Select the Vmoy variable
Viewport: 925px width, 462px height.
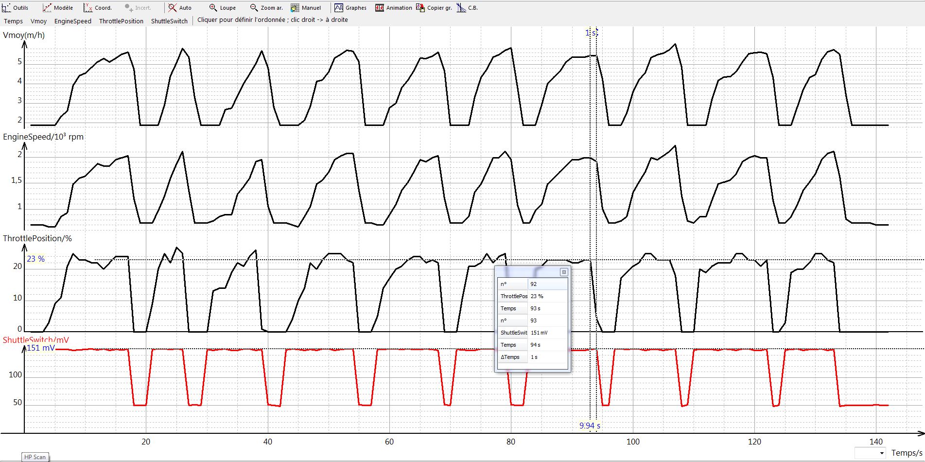click(39, 21)
